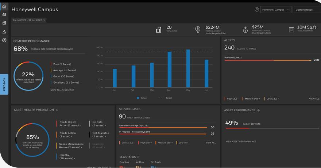The height and width of the screenshot is (168, 321).
Task: Select the Honeywell_Site11 alert bar
Action: coord(268,60)
